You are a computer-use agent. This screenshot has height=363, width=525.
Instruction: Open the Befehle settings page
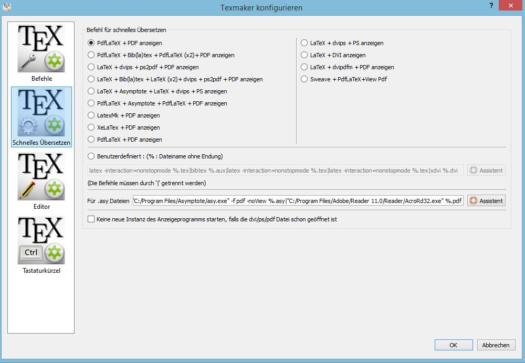coord(41,54)
